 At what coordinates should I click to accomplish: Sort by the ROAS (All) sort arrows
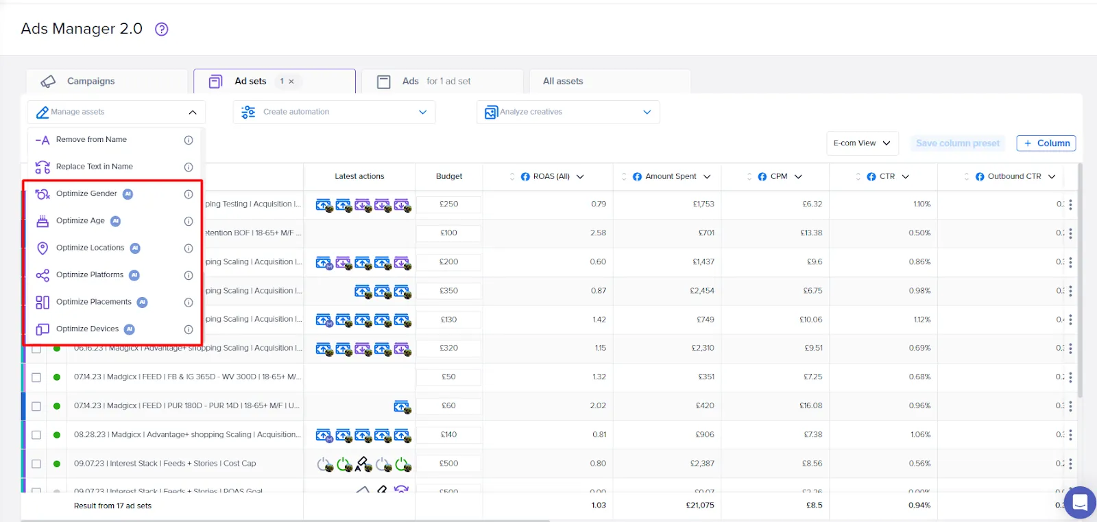tap(512, 177)
